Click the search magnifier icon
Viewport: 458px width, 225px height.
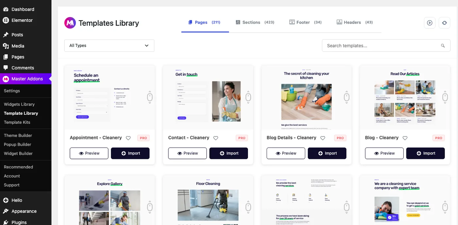(443, 46)
